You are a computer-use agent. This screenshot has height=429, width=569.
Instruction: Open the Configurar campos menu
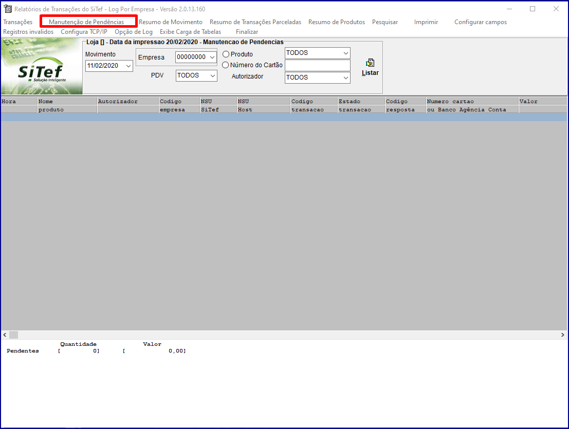coord(481,22)
